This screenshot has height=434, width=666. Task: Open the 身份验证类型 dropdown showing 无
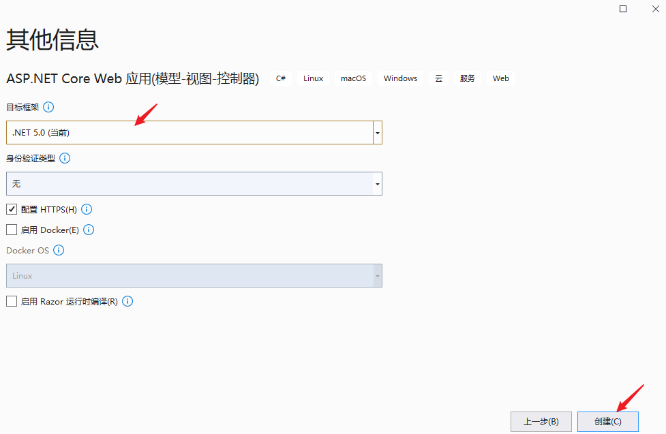194,183
